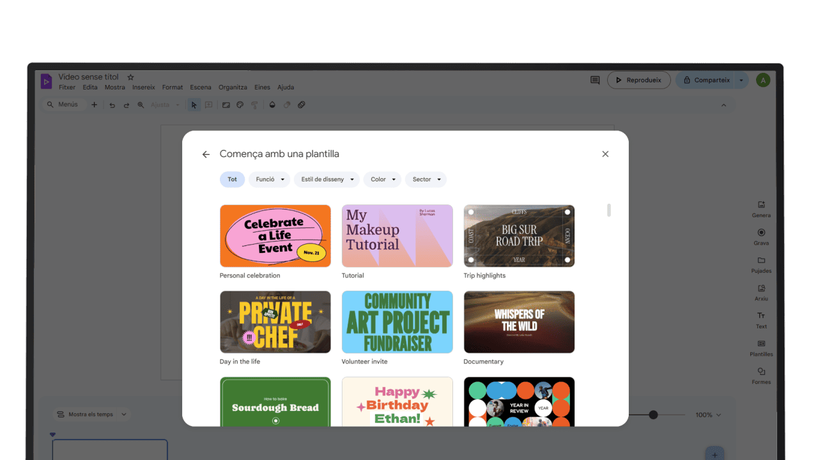Click the redo arrow in the toolbar
Screen dimensions: 818x460
tap(127, 104)
